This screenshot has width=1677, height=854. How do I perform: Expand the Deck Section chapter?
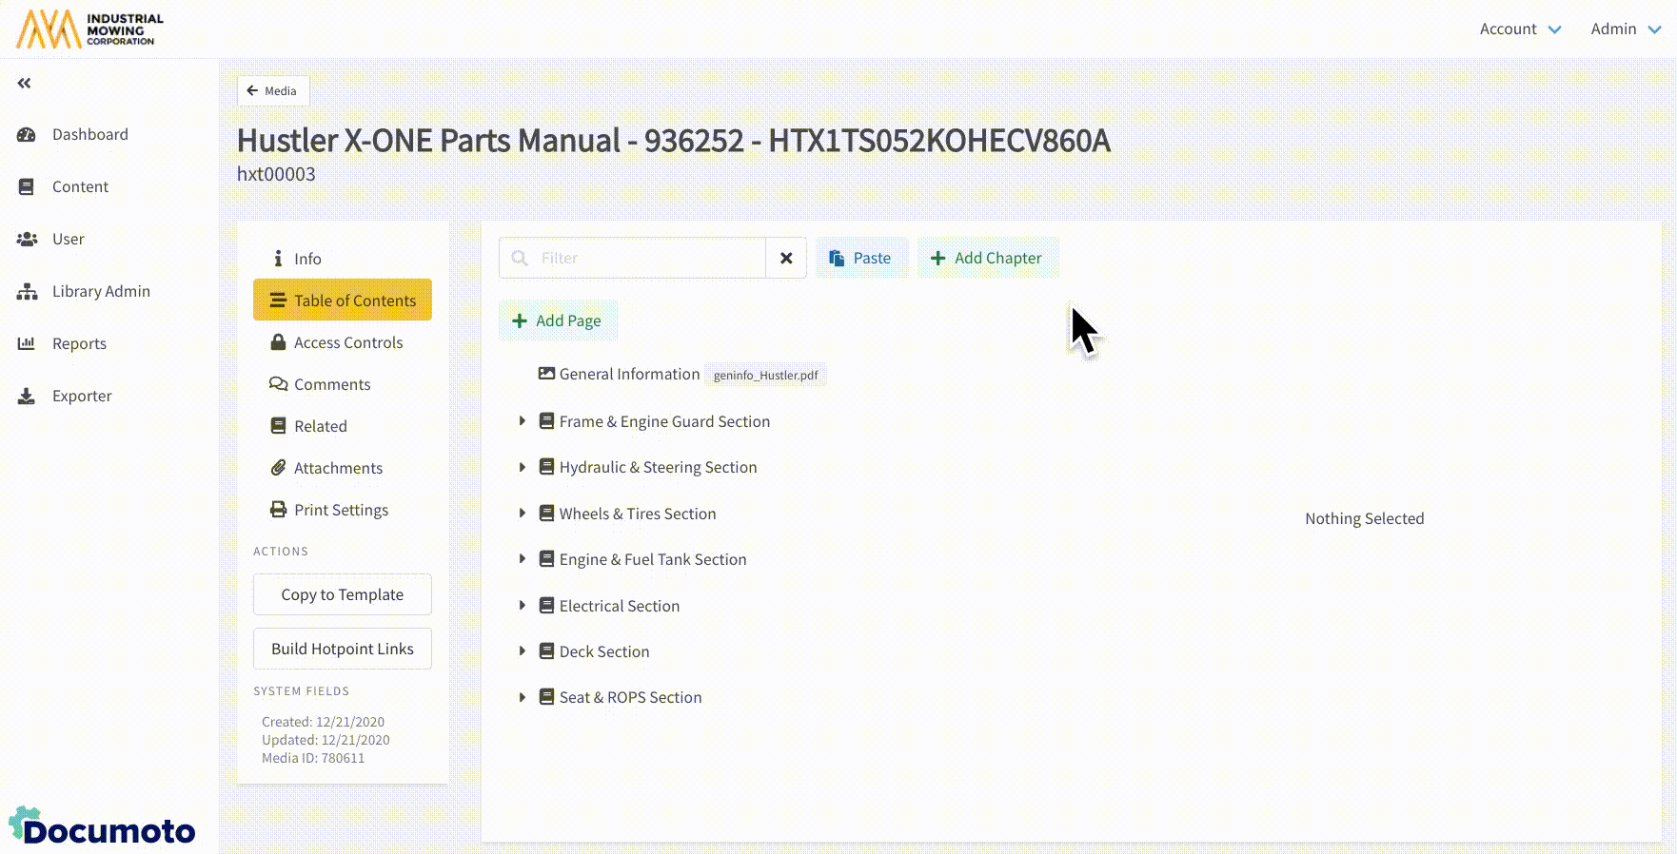(x=522, y=651)
